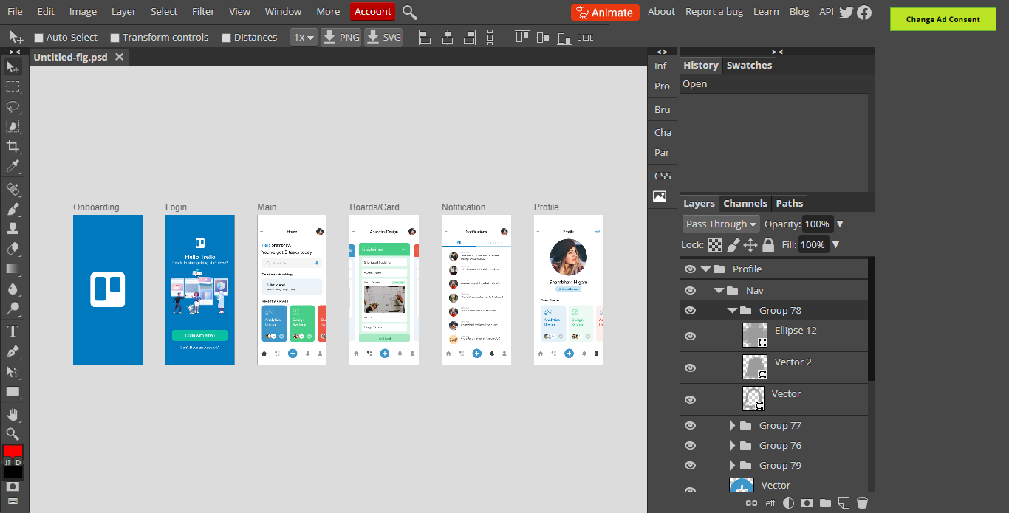Expand the Group 77 folder
Screen dimensions: 1009x513
click(x=732, y=425)
